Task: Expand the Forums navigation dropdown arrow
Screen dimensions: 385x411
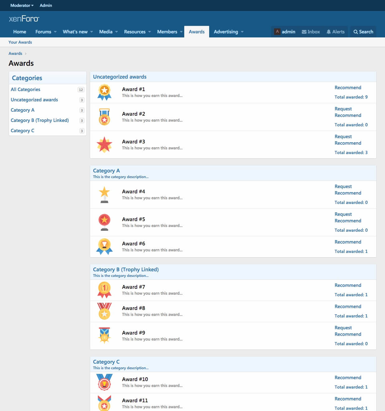Action: 55,32
